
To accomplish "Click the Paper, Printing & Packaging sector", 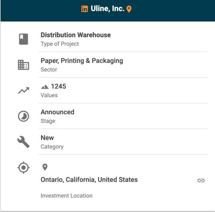I will point(82,61).
